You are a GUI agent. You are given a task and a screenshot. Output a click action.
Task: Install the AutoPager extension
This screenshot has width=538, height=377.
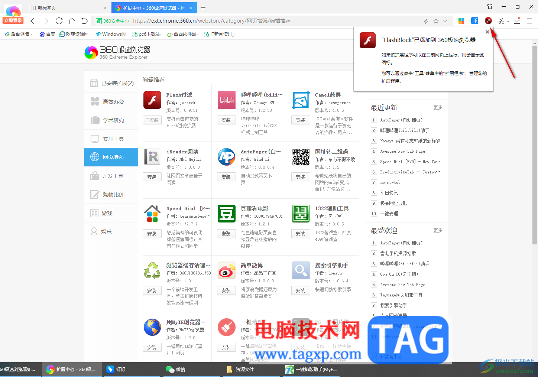click(226, 177)
